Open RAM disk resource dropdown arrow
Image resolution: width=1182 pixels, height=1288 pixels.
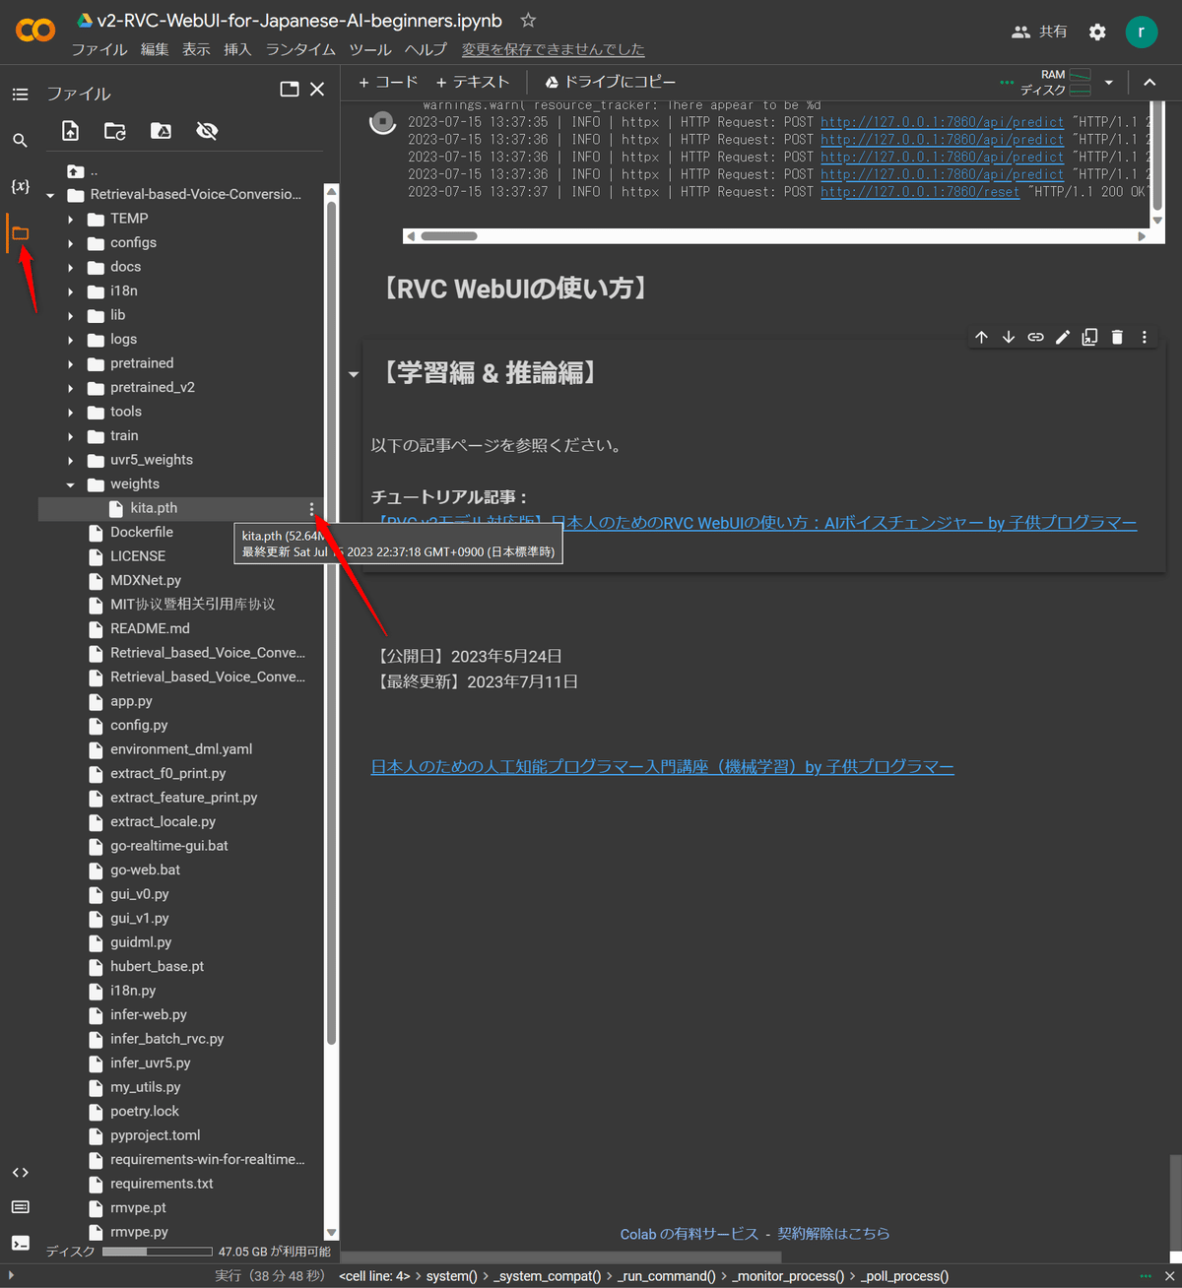[1109, 83]
